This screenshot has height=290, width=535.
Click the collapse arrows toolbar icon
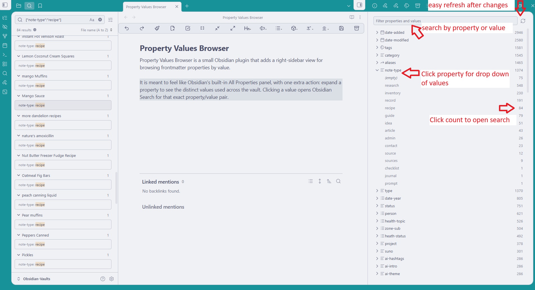tap(217, 28)
